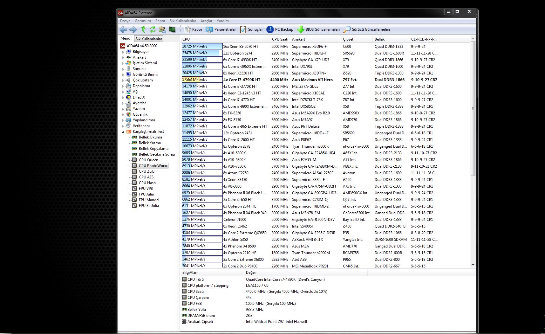Collapse the Karşılaştırmalı Test node
The image size is (545, 334).
[x=123, y=132]
